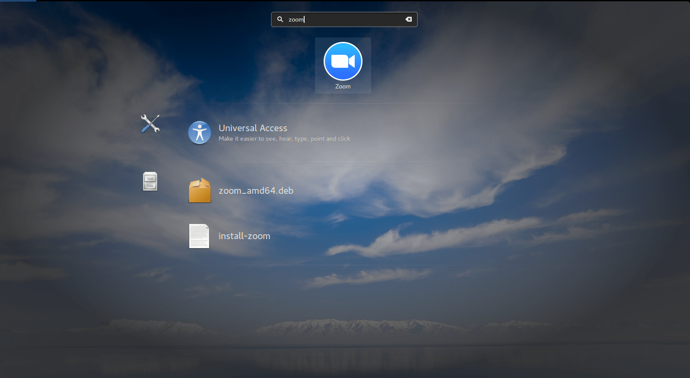Open the Universal Access settings icon

200,132
